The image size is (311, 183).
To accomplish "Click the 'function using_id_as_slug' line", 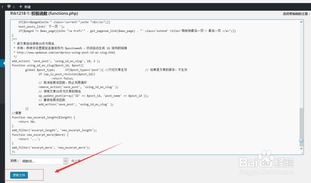I will click(x=48, y=65).
